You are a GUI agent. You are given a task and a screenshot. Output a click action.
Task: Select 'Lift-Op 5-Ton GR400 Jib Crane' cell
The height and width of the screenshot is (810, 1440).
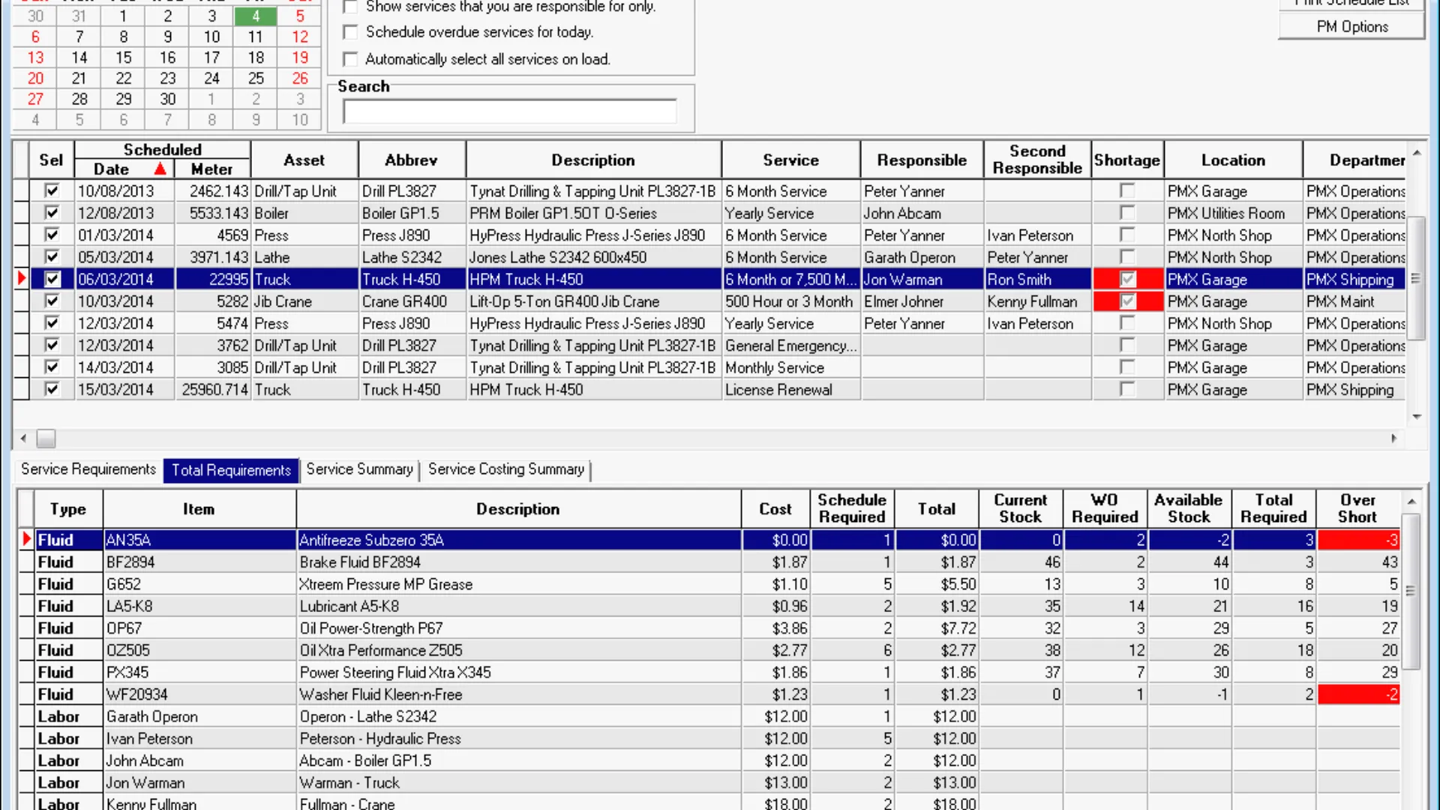593,301
